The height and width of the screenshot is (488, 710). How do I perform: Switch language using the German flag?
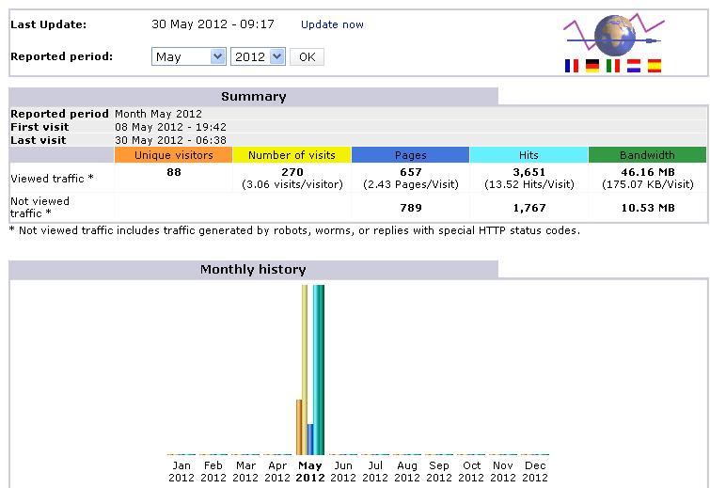592,66
